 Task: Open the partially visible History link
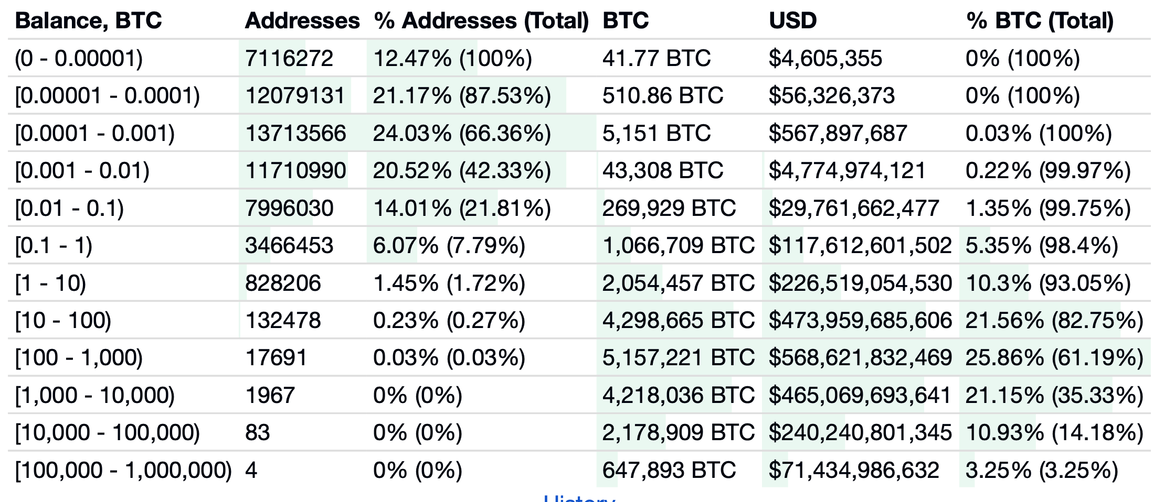point(579,498)
